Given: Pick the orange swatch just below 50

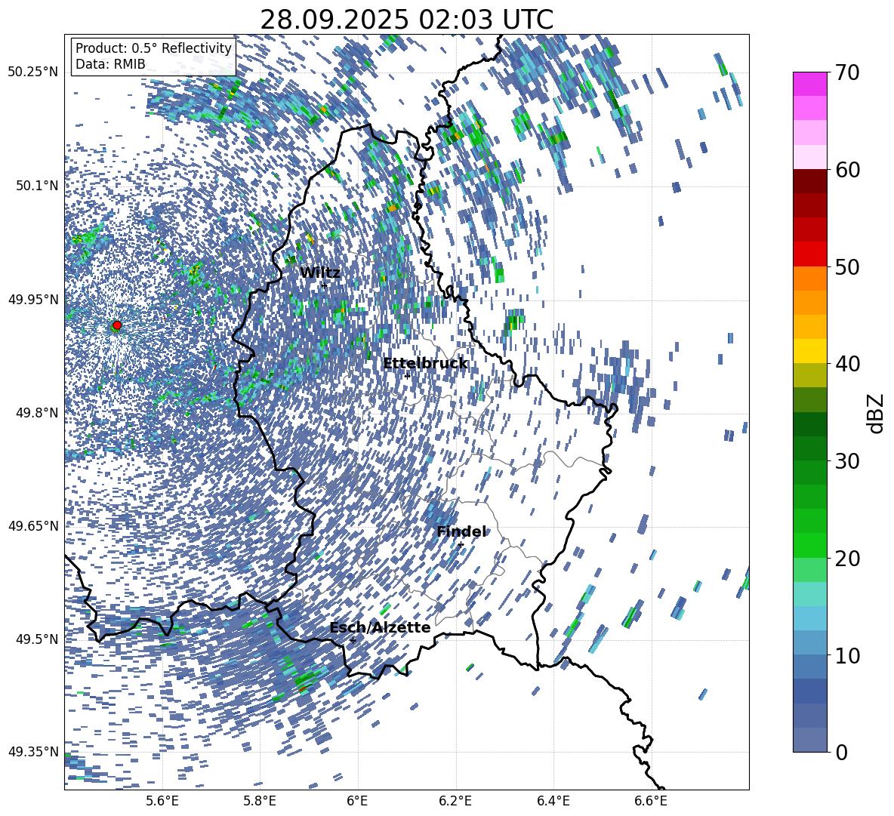Looking at the screenshot, I should point(809,278).
